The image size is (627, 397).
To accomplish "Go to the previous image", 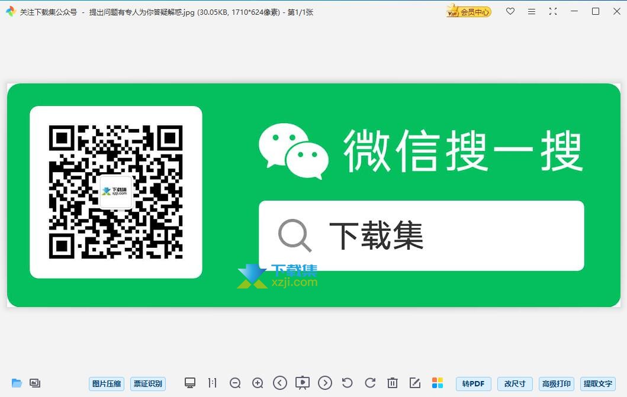I will click(280, 383).
